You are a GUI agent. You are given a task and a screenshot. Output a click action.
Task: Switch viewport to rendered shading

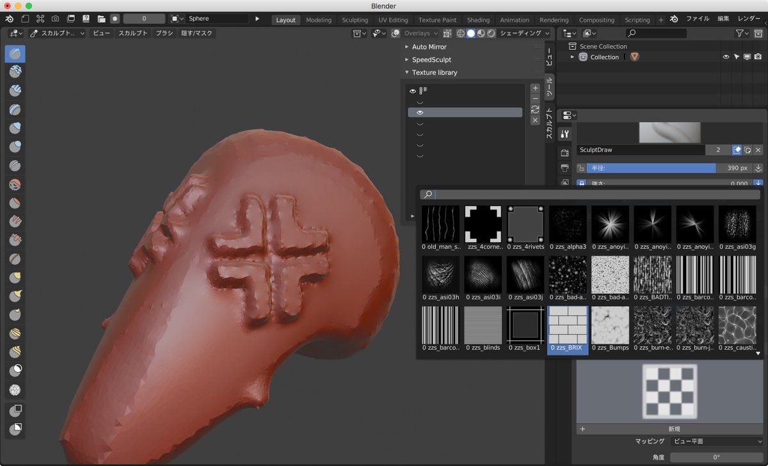pos(490,33)
